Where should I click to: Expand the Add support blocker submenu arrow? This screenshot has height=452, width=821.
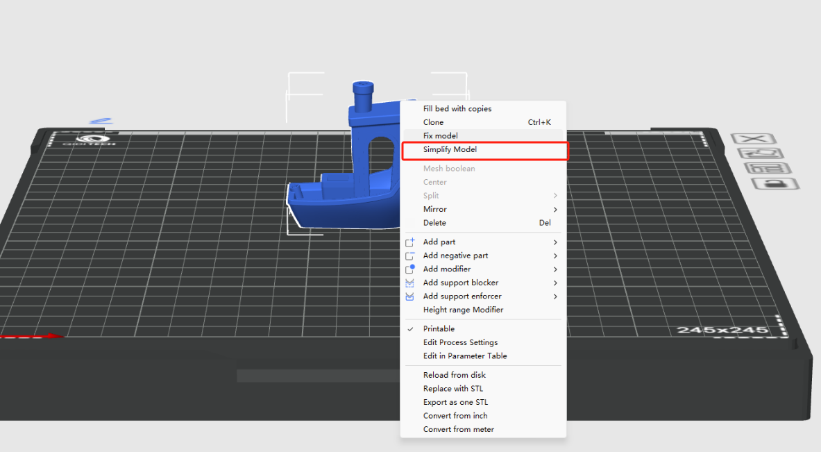point(555,283)
